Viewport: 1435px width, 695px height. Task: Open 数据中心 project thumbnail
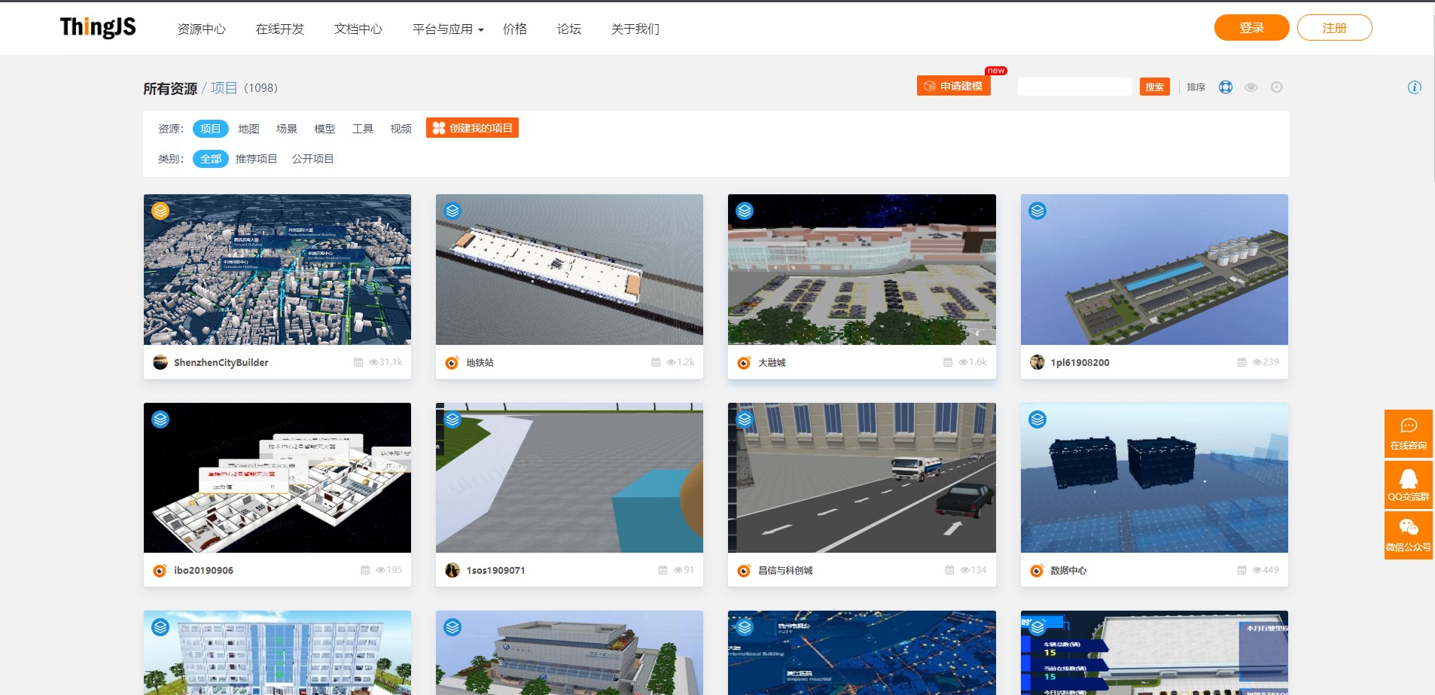click(x=1154, y=477)
